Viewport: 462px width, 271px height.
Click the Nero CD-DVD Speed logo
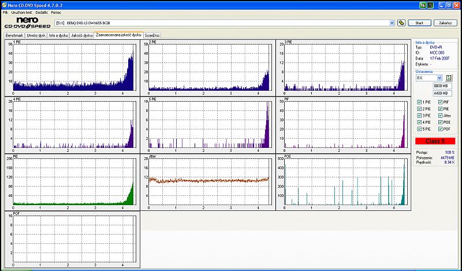(x=26, y=23)
